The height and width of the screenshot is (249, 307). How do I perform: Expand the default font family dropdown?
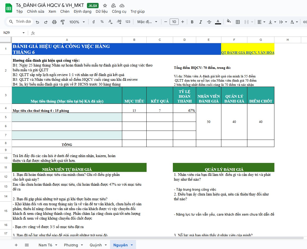coord(147,22)
